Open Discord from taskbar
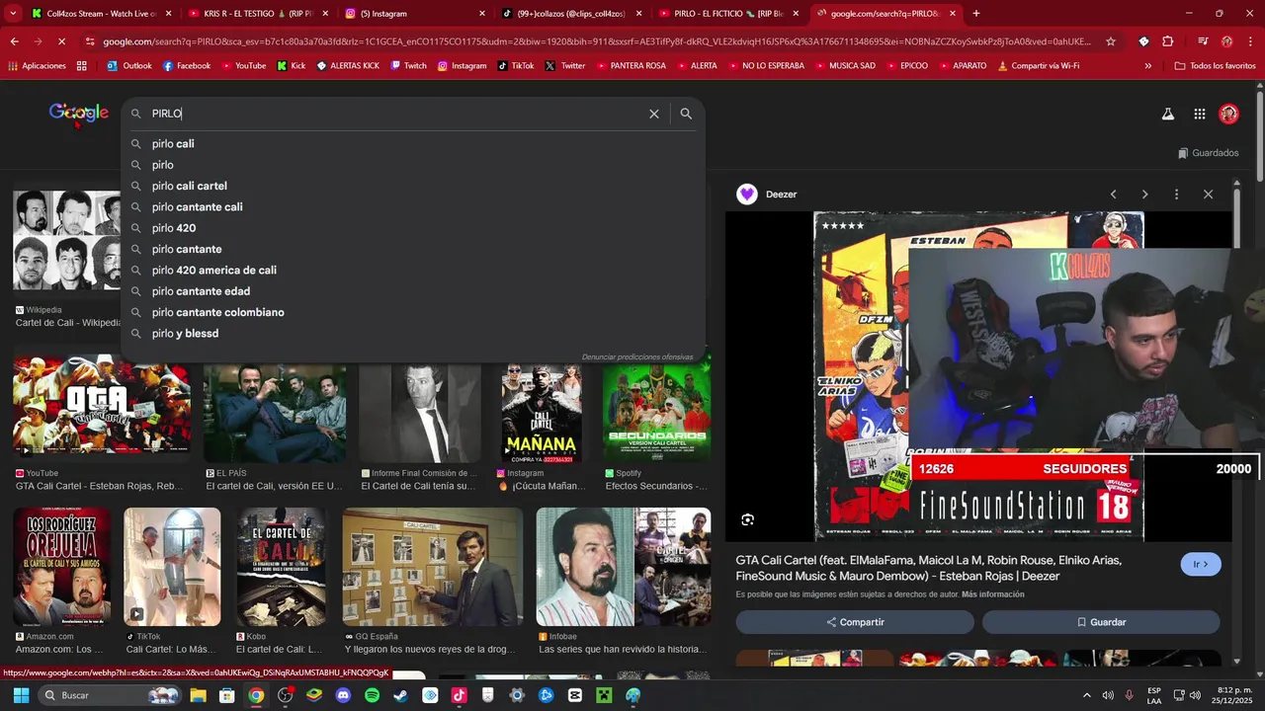The width and height of the screenshot is (1265, 711). pos(343,695)
